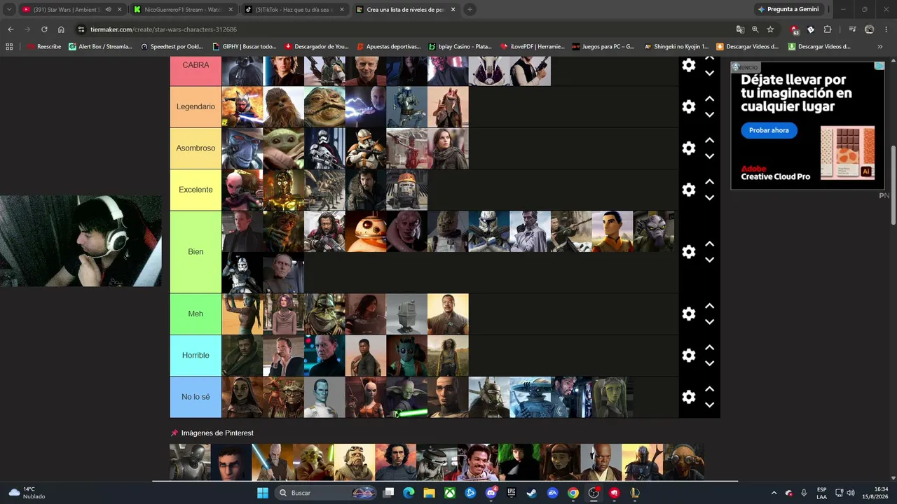Move the No lo sé tier up

click(709, 388)
